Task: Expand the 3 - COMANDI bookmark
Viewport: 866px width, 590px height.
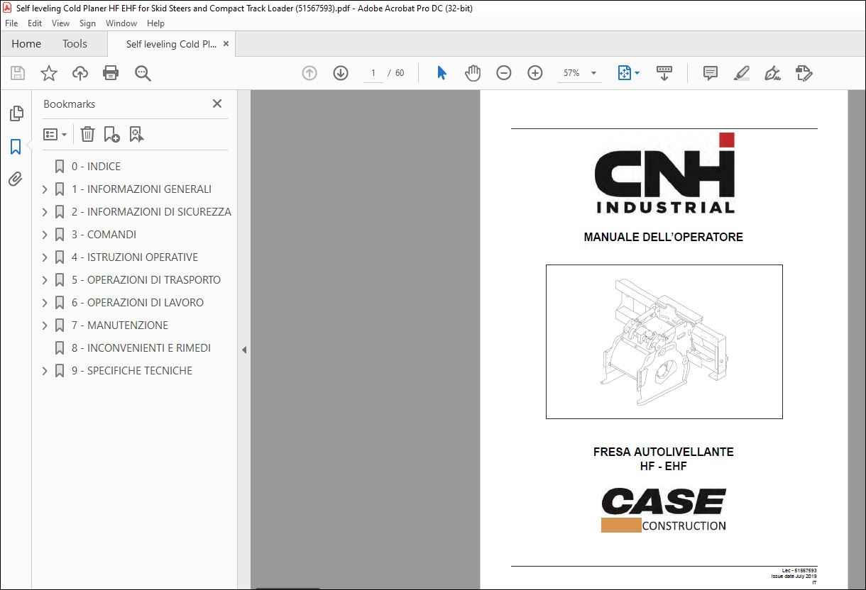Action: click(45, 235)
